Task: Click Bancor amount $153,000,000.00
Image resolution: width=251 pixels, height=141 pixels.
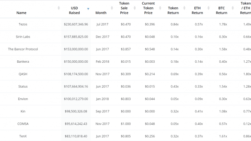Action: 76,49
